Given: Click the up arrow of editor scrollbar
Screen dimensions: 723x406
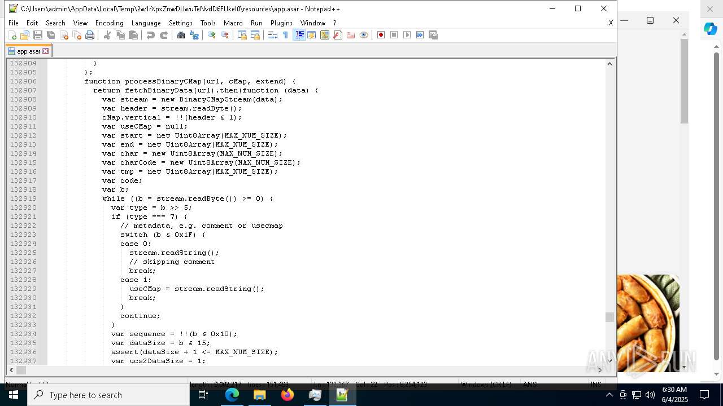Looking at the screenshot, I should [609, 64].
